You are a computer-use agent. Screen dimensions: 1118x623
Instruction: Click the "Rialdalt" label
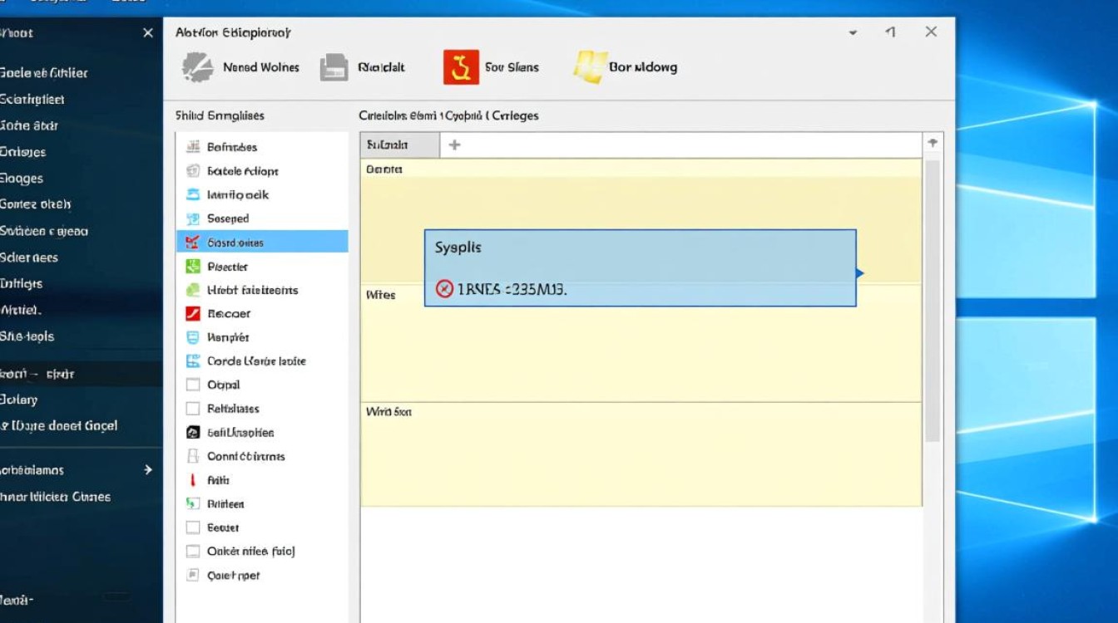382,67
